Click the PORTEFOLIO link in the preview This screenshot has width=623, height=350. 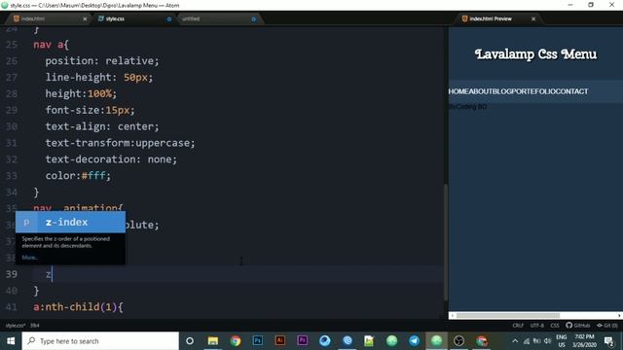[533, 91]
